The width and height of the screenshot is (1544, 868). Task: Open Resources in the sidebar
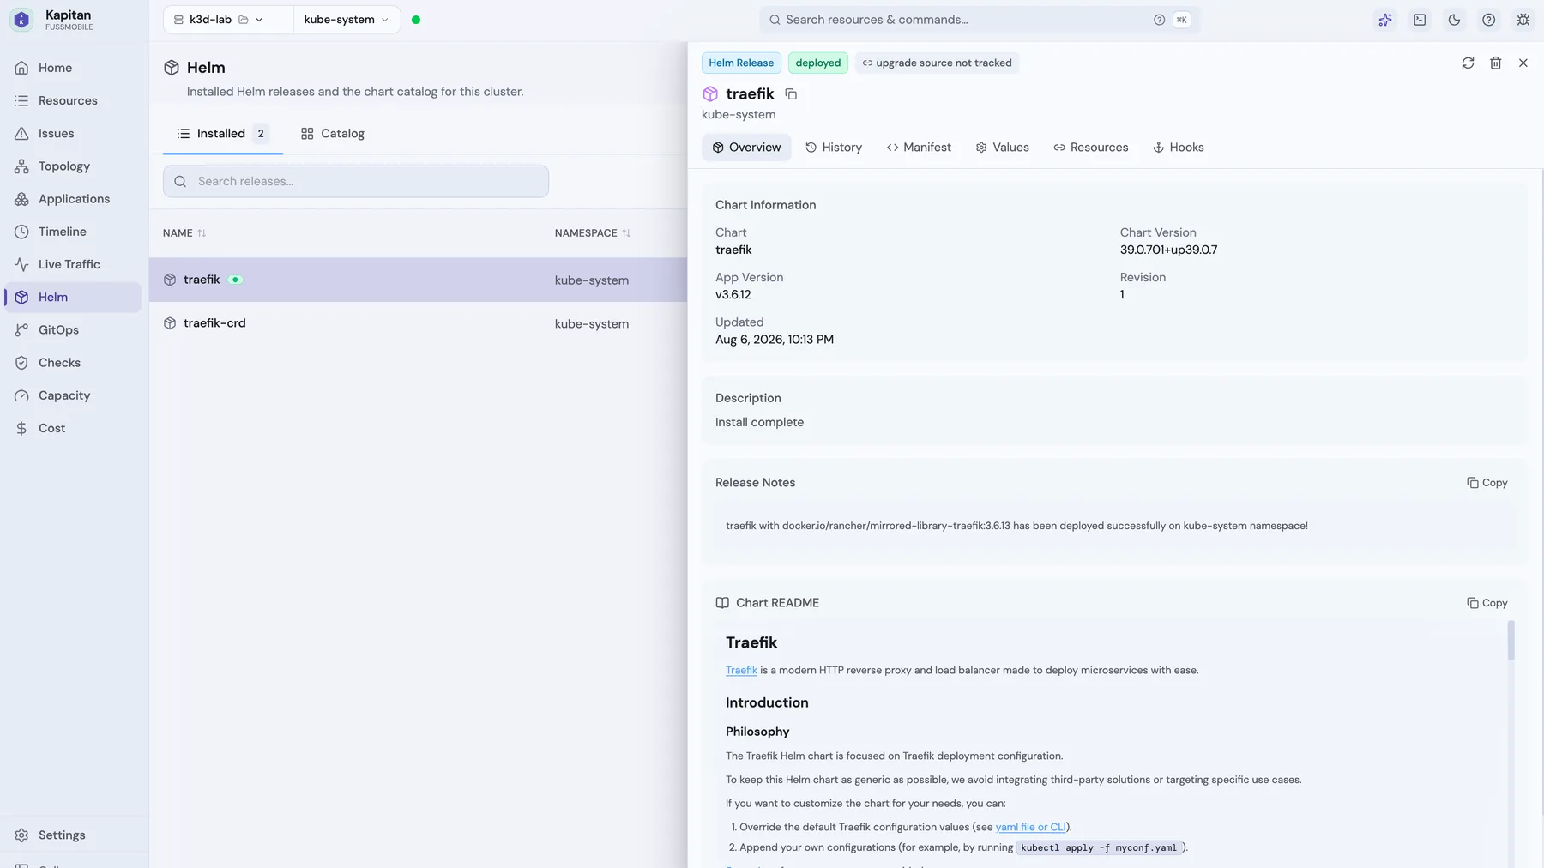coord(73,100)
